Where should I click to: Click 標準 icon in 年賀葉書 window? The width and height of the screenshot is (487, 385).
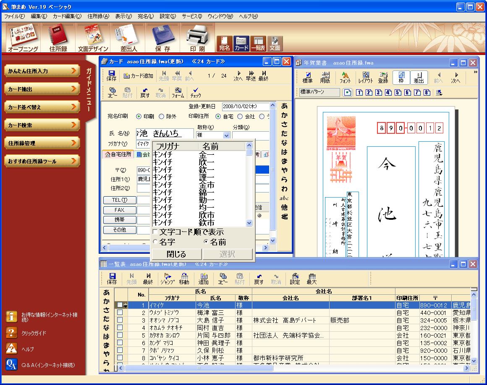(x=307, y=78)
